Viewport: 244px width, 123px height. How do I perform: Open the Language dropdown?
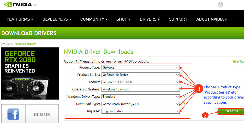pos(140,111)
